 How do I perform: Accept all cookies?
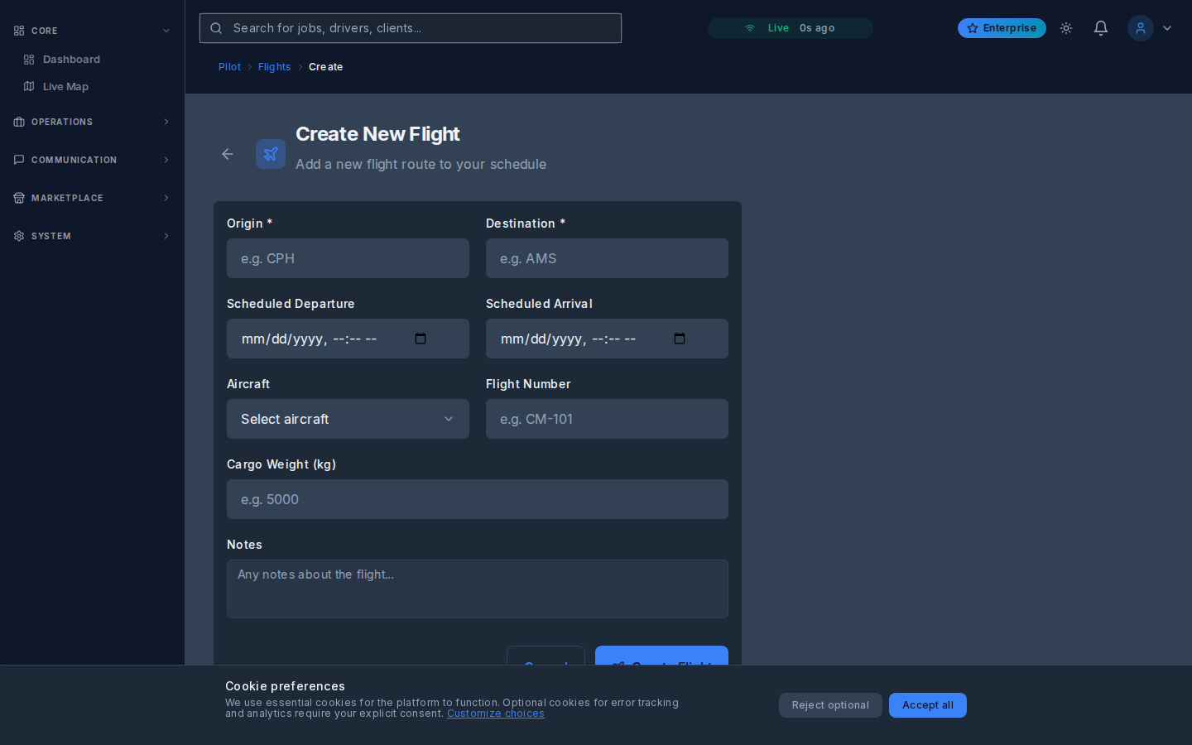(x=927, y=705)
